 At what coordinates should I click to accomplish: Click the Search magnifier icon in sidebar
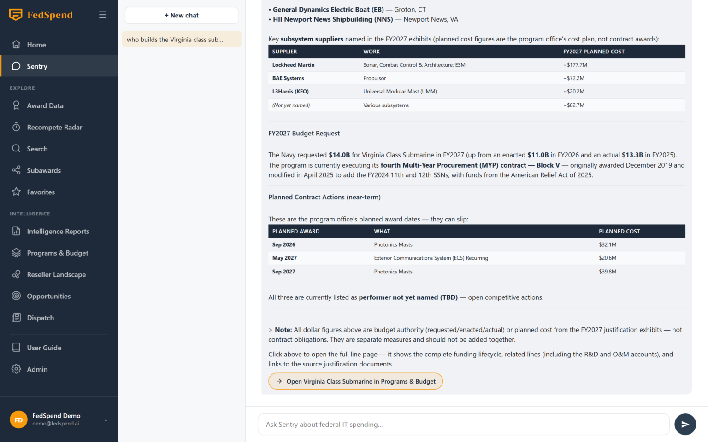(x=16, y=149)
